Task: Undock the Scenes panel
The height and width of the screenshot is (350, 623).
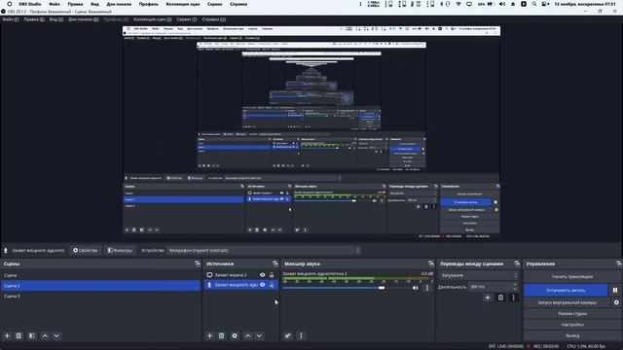Action: (x=198, y=263)
